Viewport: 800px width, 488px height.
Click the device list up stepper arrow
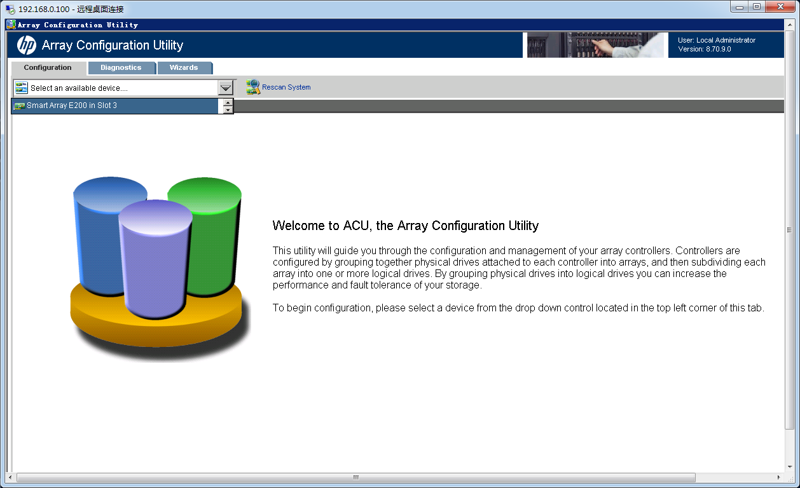228,102
